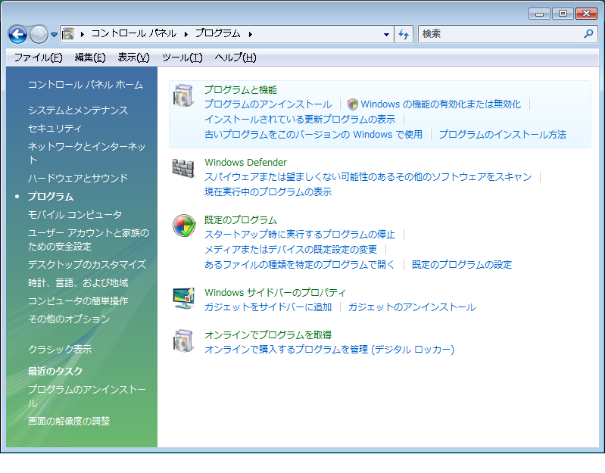Expand breadcrumb arrow after プログラム
The image size is (605, 473).
[x=251, y=34]
